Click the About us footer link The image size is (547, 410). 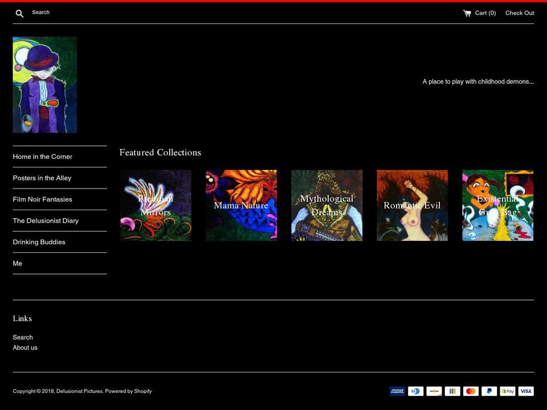coord(25,347)
